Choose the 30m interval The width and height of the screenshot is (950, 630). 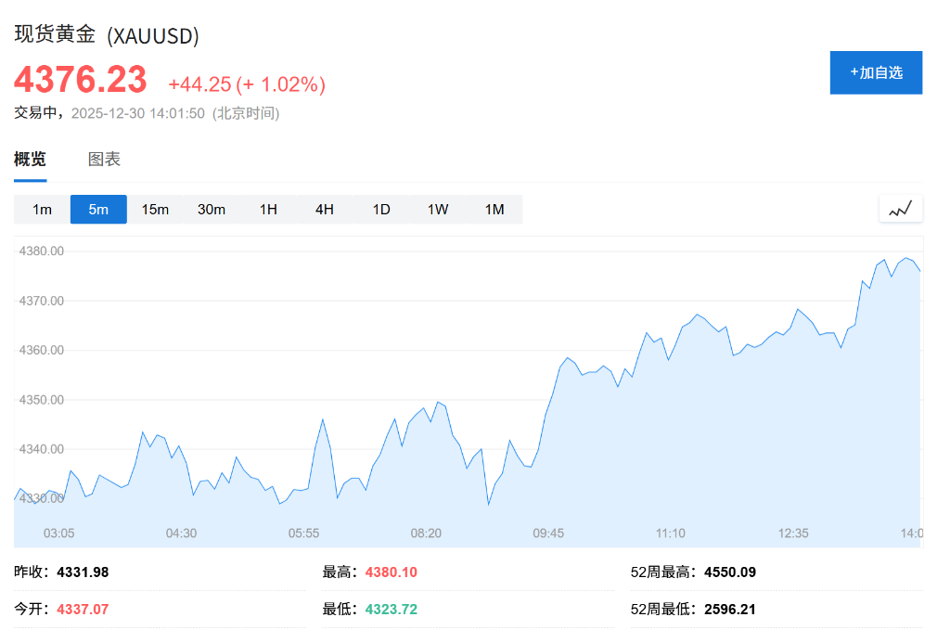212,209
